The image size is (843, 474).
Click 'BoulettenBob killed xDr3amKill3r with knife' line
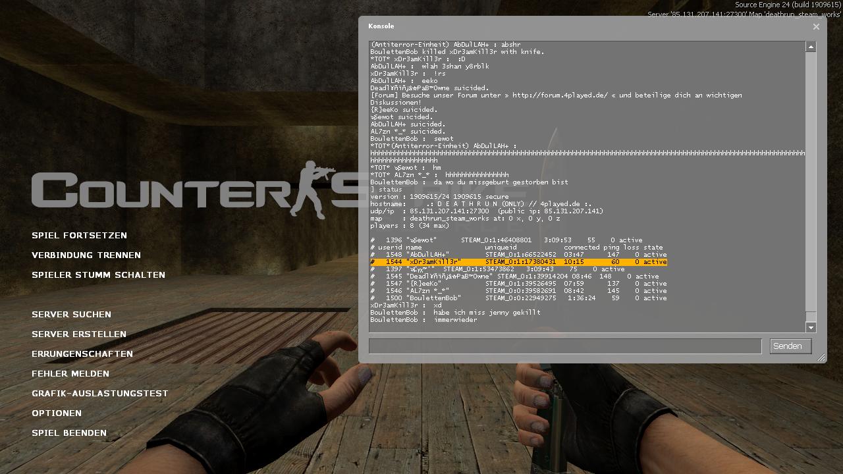click(457, 52)
